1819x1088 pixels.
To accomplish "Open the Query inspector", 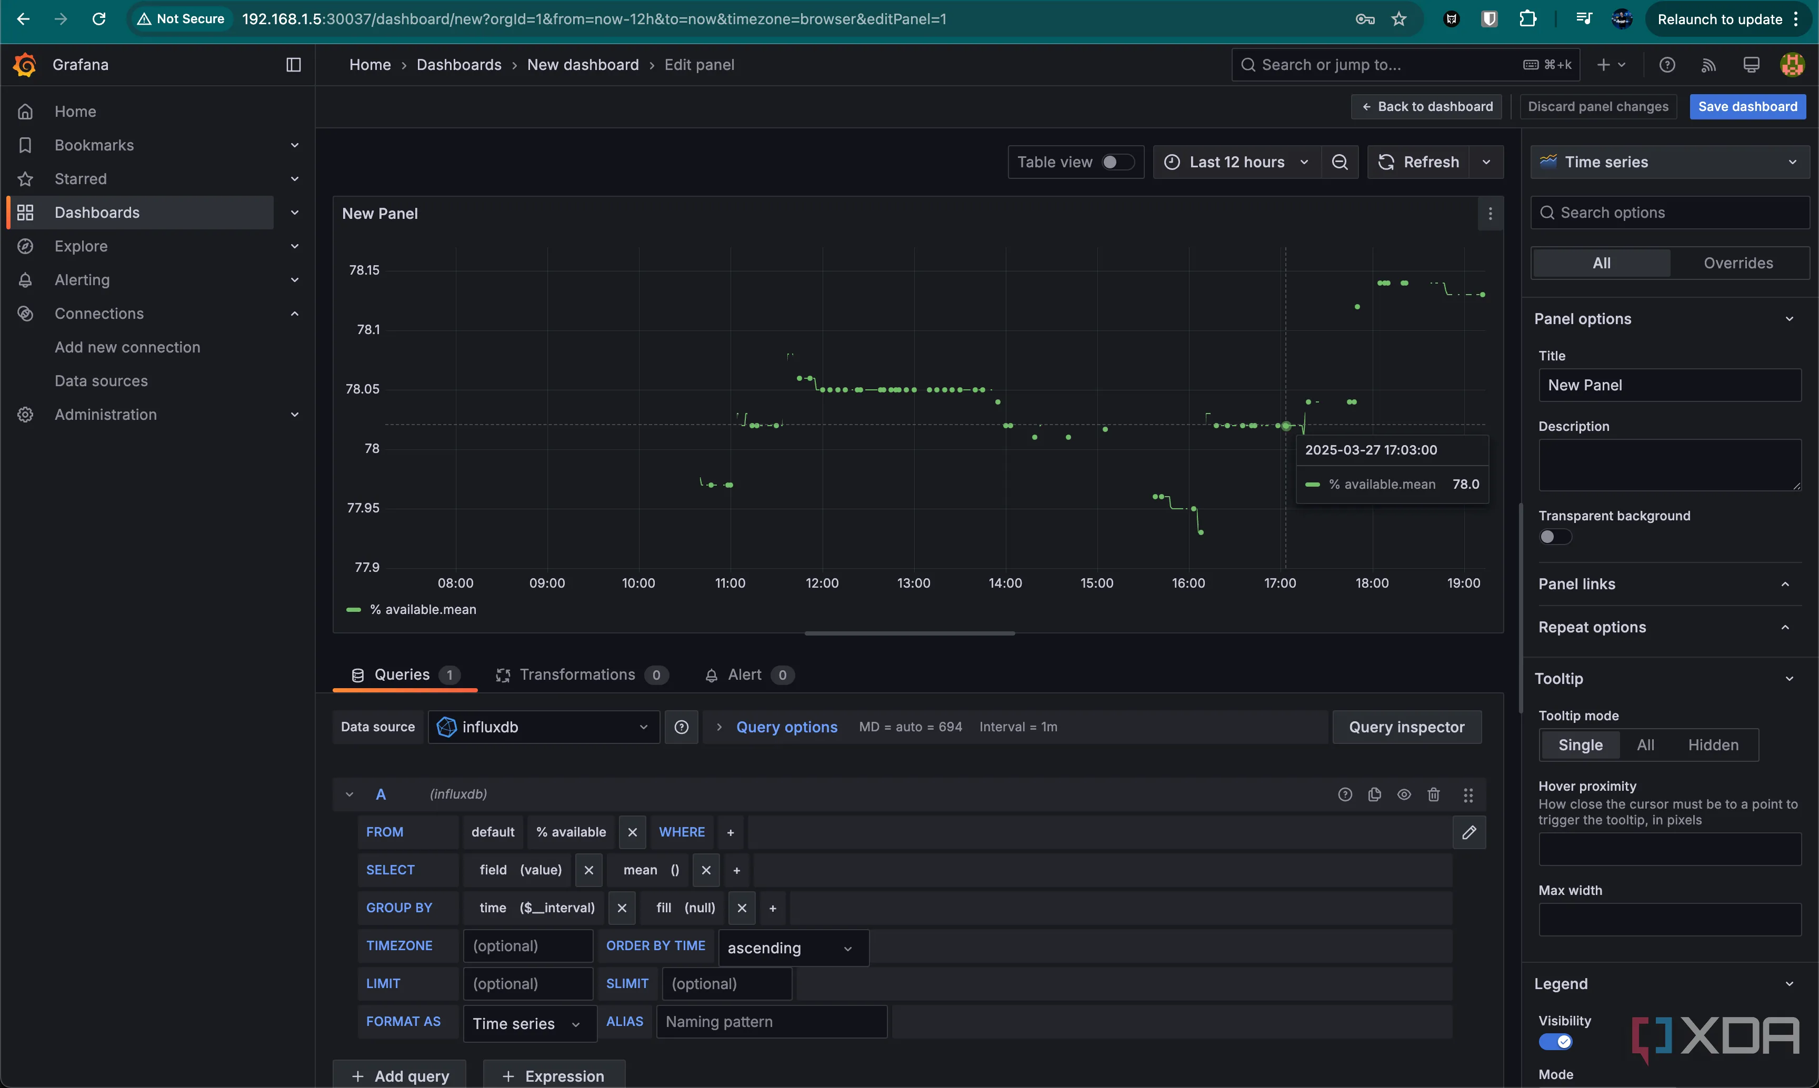I will [x=1406, y=727].
